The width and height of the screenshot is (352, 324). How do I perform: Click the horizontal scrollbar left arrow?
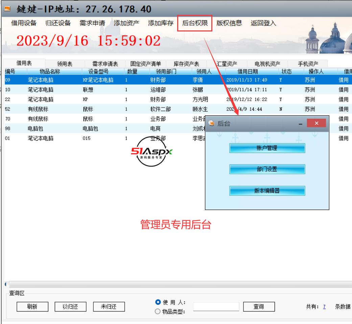[x=6, y=284]
